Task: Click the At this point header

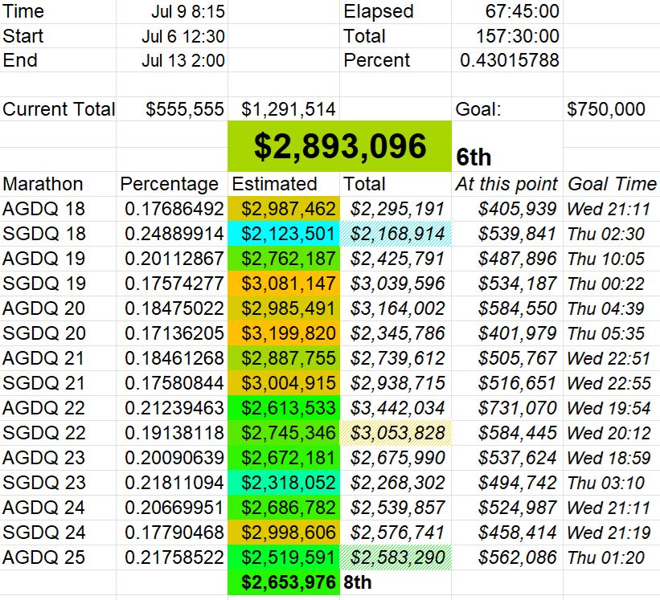Action: pos(507,184)
